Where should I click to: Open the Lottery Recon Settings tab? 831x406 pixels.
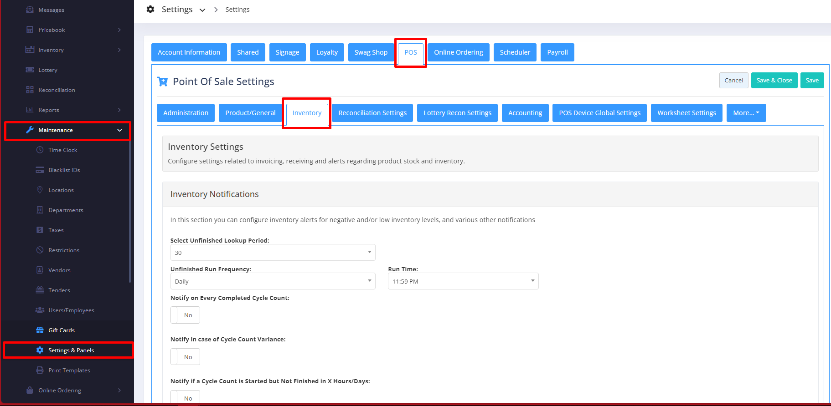tap(457, 113)
